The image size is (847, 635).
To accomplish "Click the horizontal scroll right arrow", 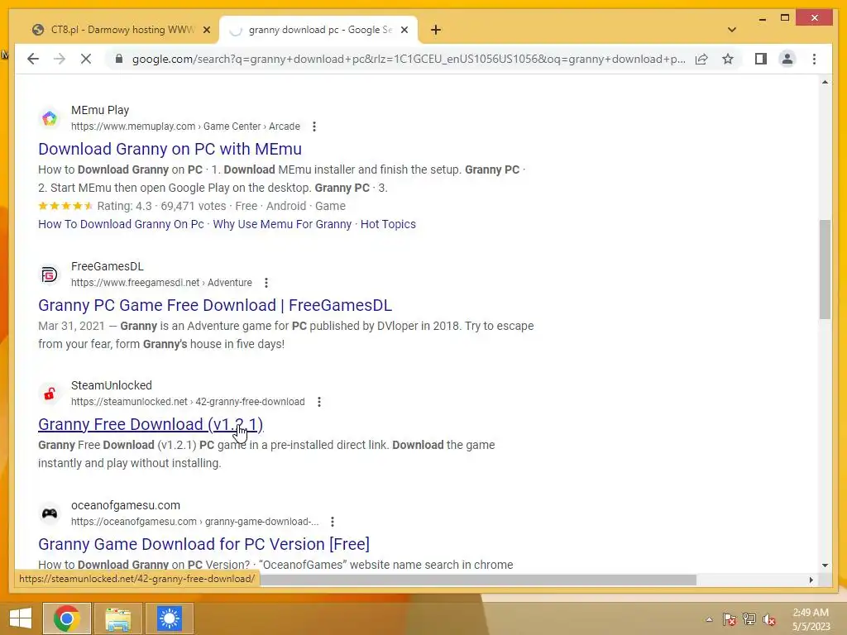I will pos(811,580).
